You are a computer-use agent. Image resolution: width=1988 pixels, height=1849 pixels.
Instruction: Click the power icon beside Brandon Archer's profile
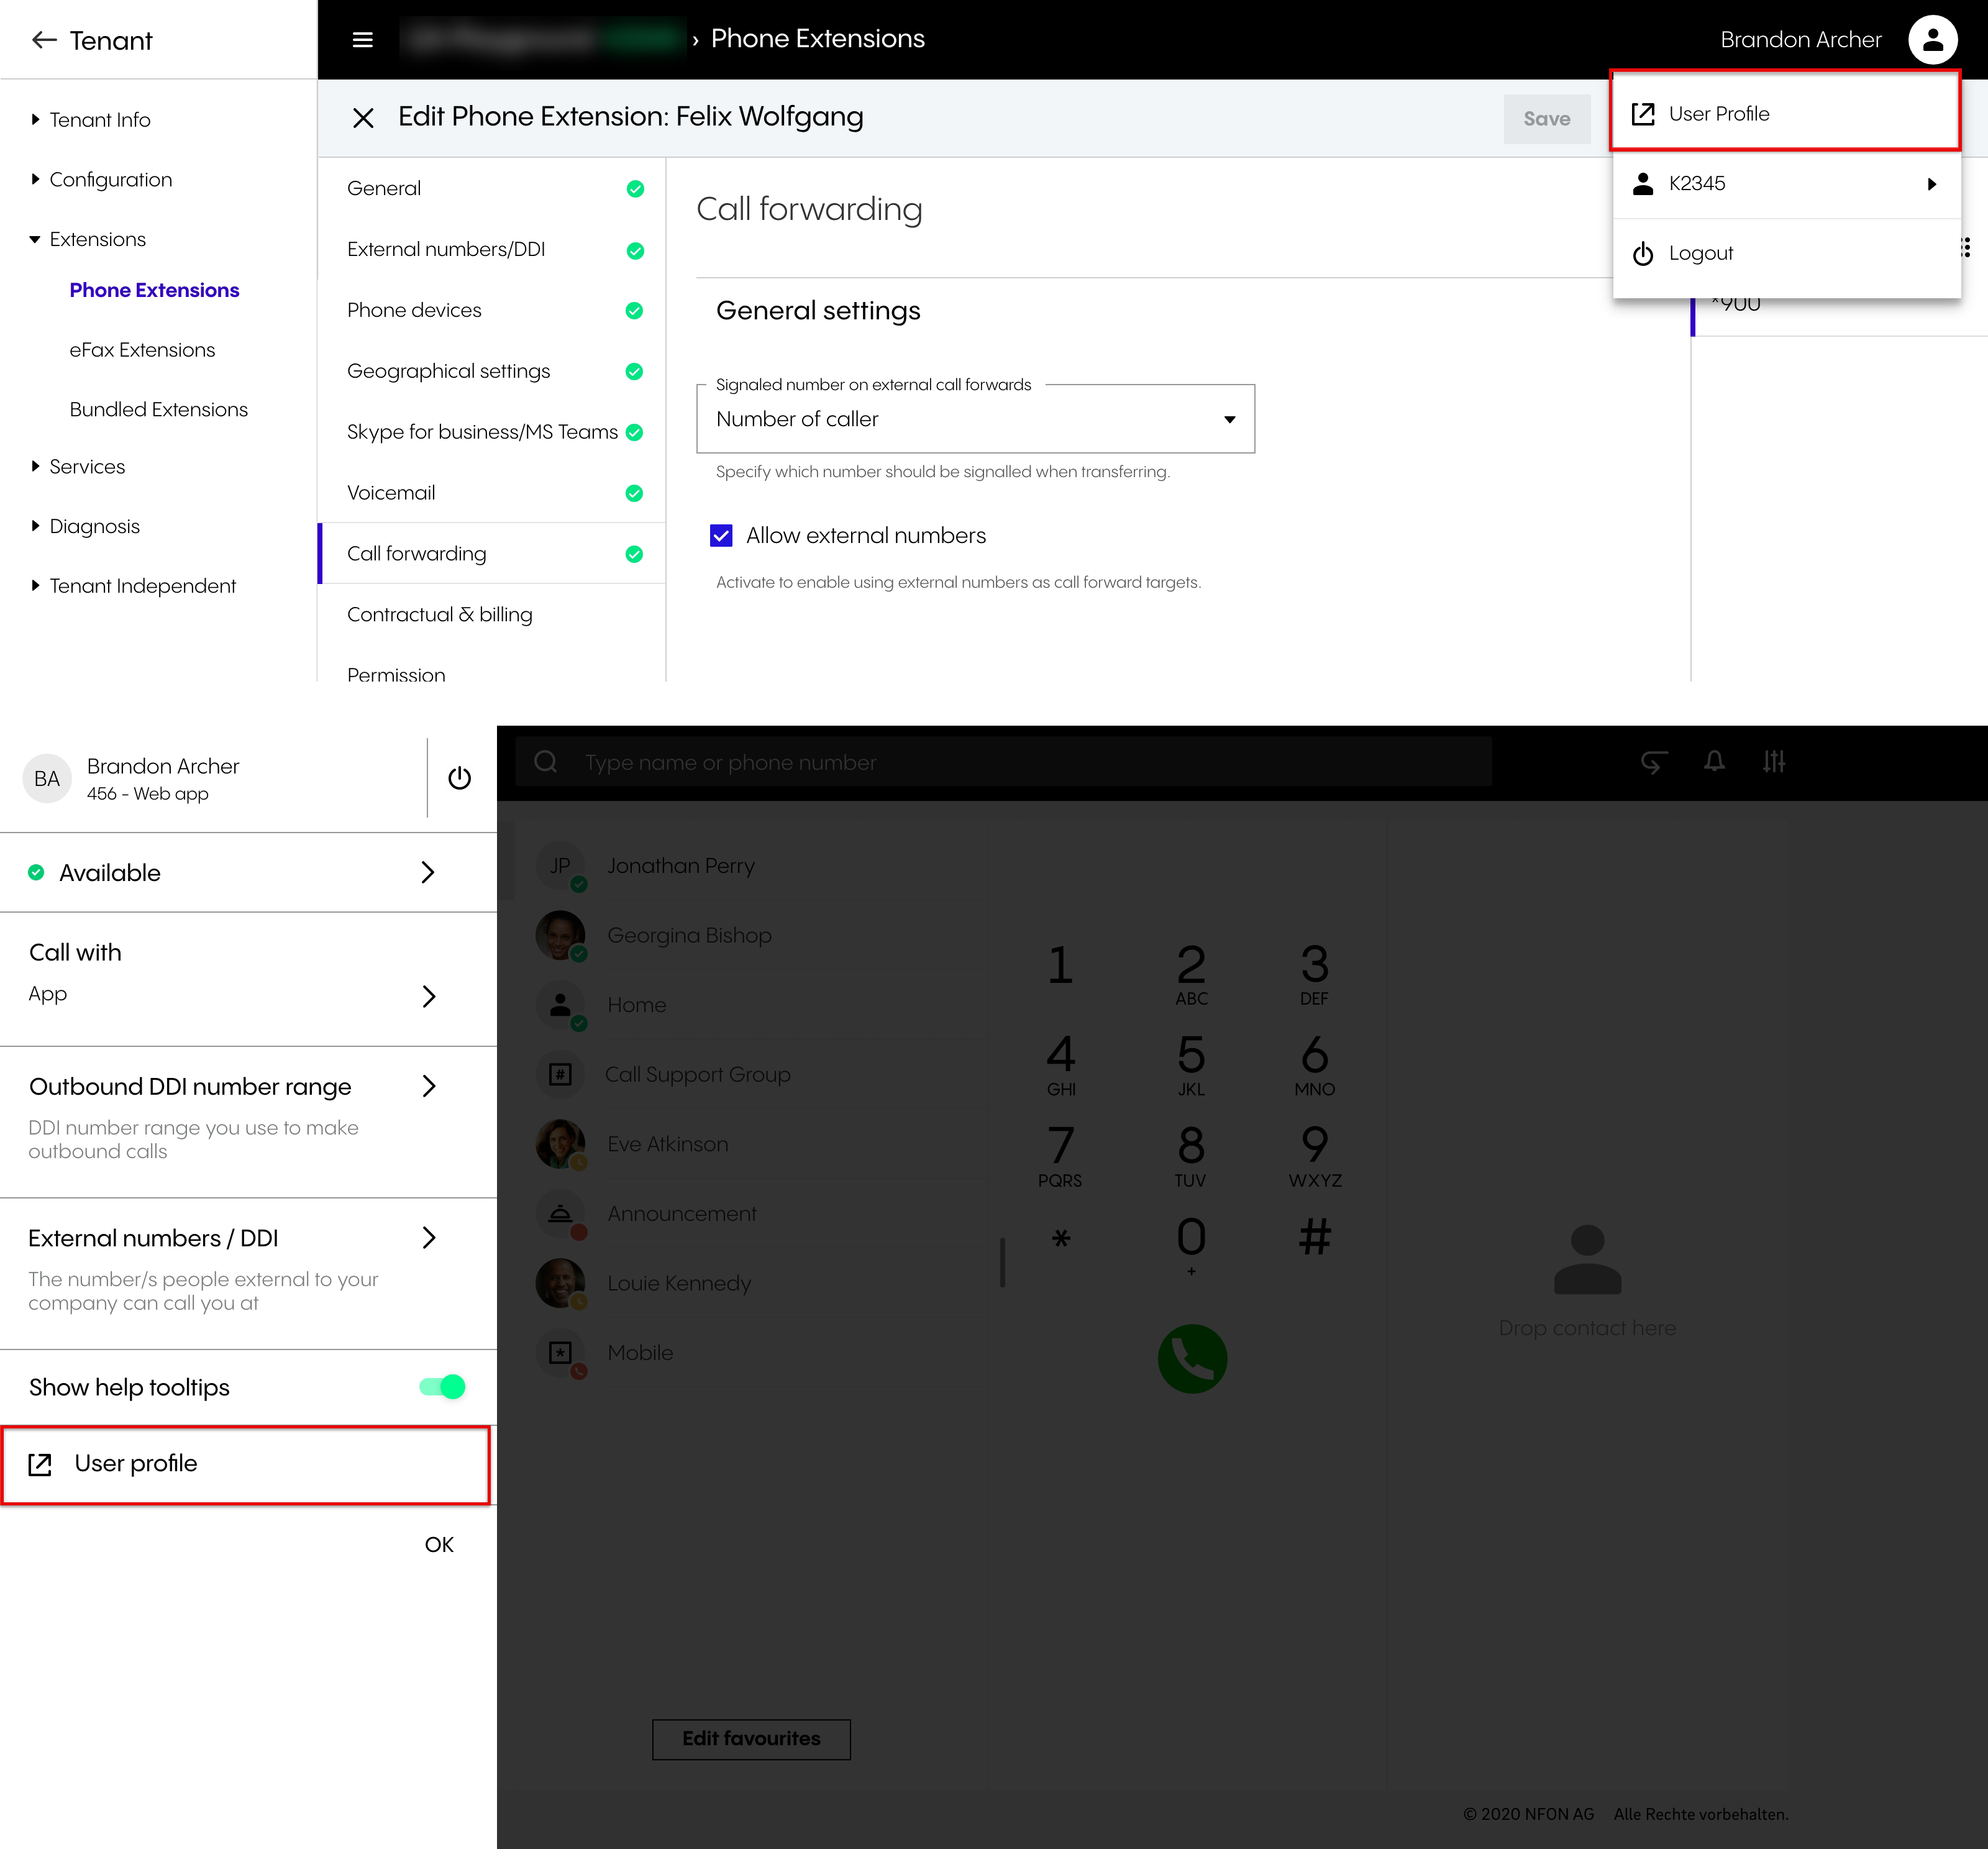(x=459, y=778)
